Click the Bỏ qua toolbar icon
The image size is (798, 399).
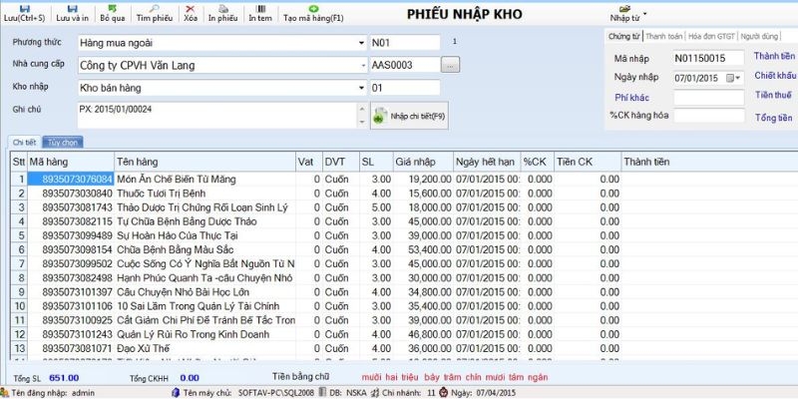(113, 9)
